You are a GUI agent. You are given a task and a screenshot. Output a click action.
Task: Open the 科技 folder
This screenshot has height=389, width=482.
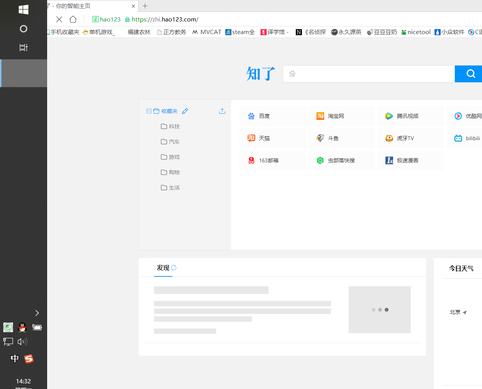[x=171, y=126]
